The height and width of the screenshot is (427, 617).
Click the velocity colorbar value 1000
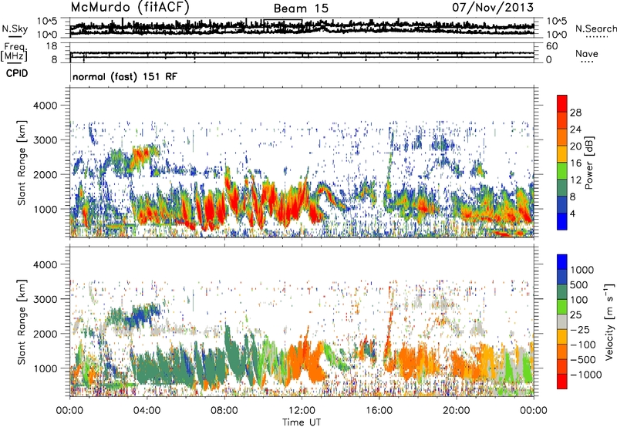(582, 270)
